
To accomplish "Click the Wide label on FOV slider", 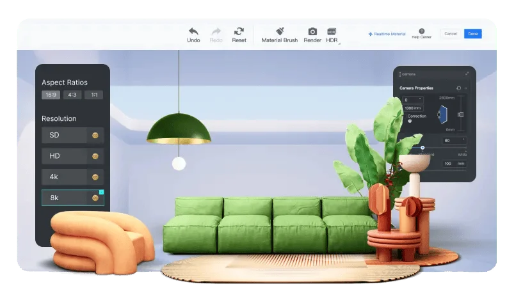I will [x=462, y=155].
